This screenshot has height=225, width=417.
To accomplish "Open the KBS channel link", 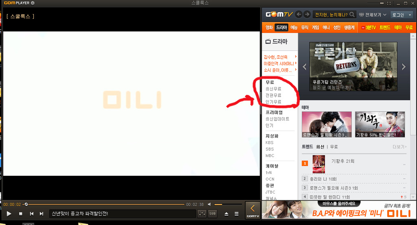I will 270,143.
